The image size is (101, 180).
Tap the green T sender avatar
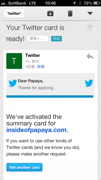tap(14, 61)
